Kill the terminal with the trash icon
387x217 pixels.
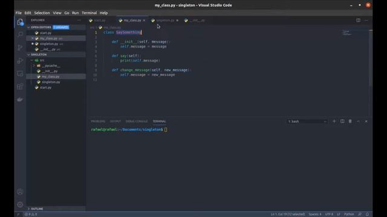(350, 121)
